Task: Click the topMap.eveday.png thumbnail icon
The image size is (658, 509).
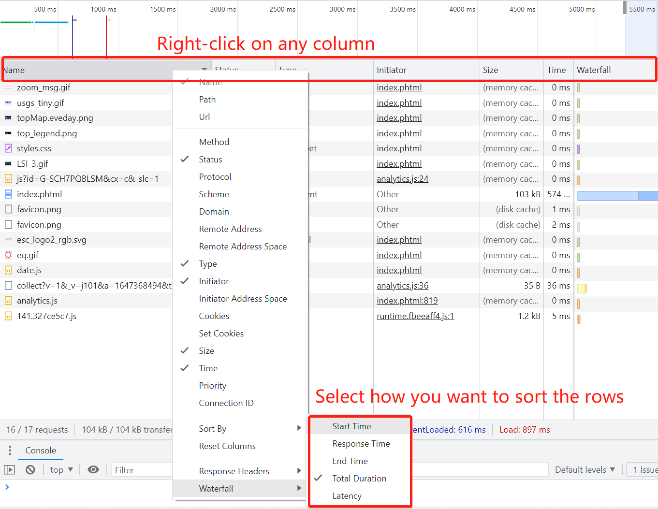Action: click(8, 118)
